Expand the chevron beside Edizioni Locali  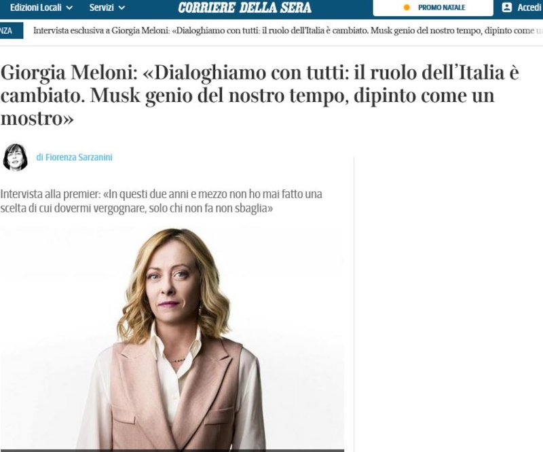(69, 8)
